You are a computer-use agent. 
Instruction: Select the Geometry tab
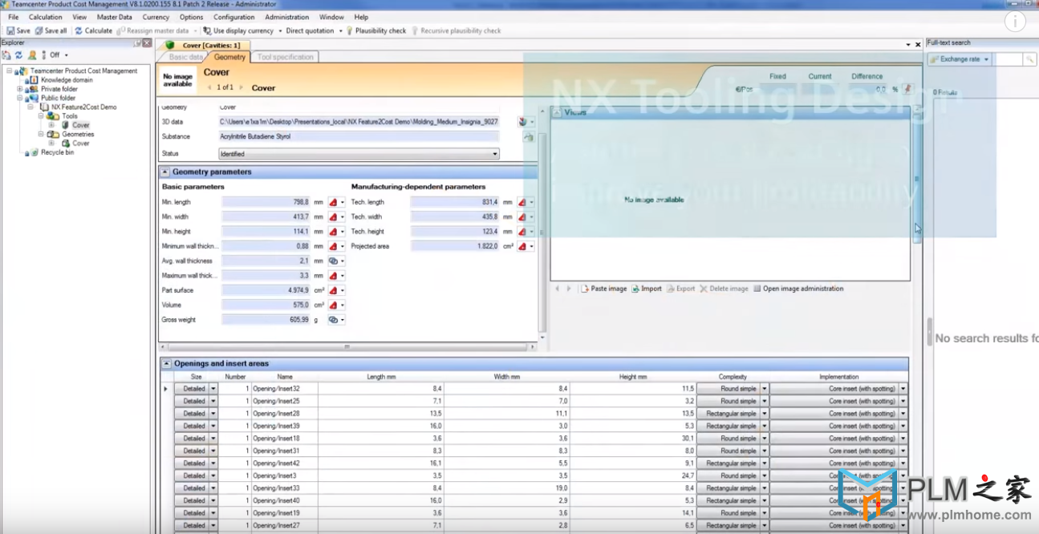click(229, 57)
